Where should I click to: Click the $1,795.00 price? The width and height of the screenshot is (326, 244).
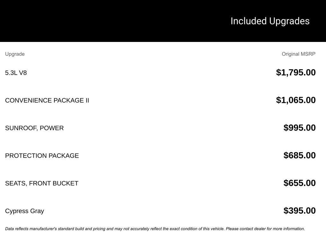point(296,72)
